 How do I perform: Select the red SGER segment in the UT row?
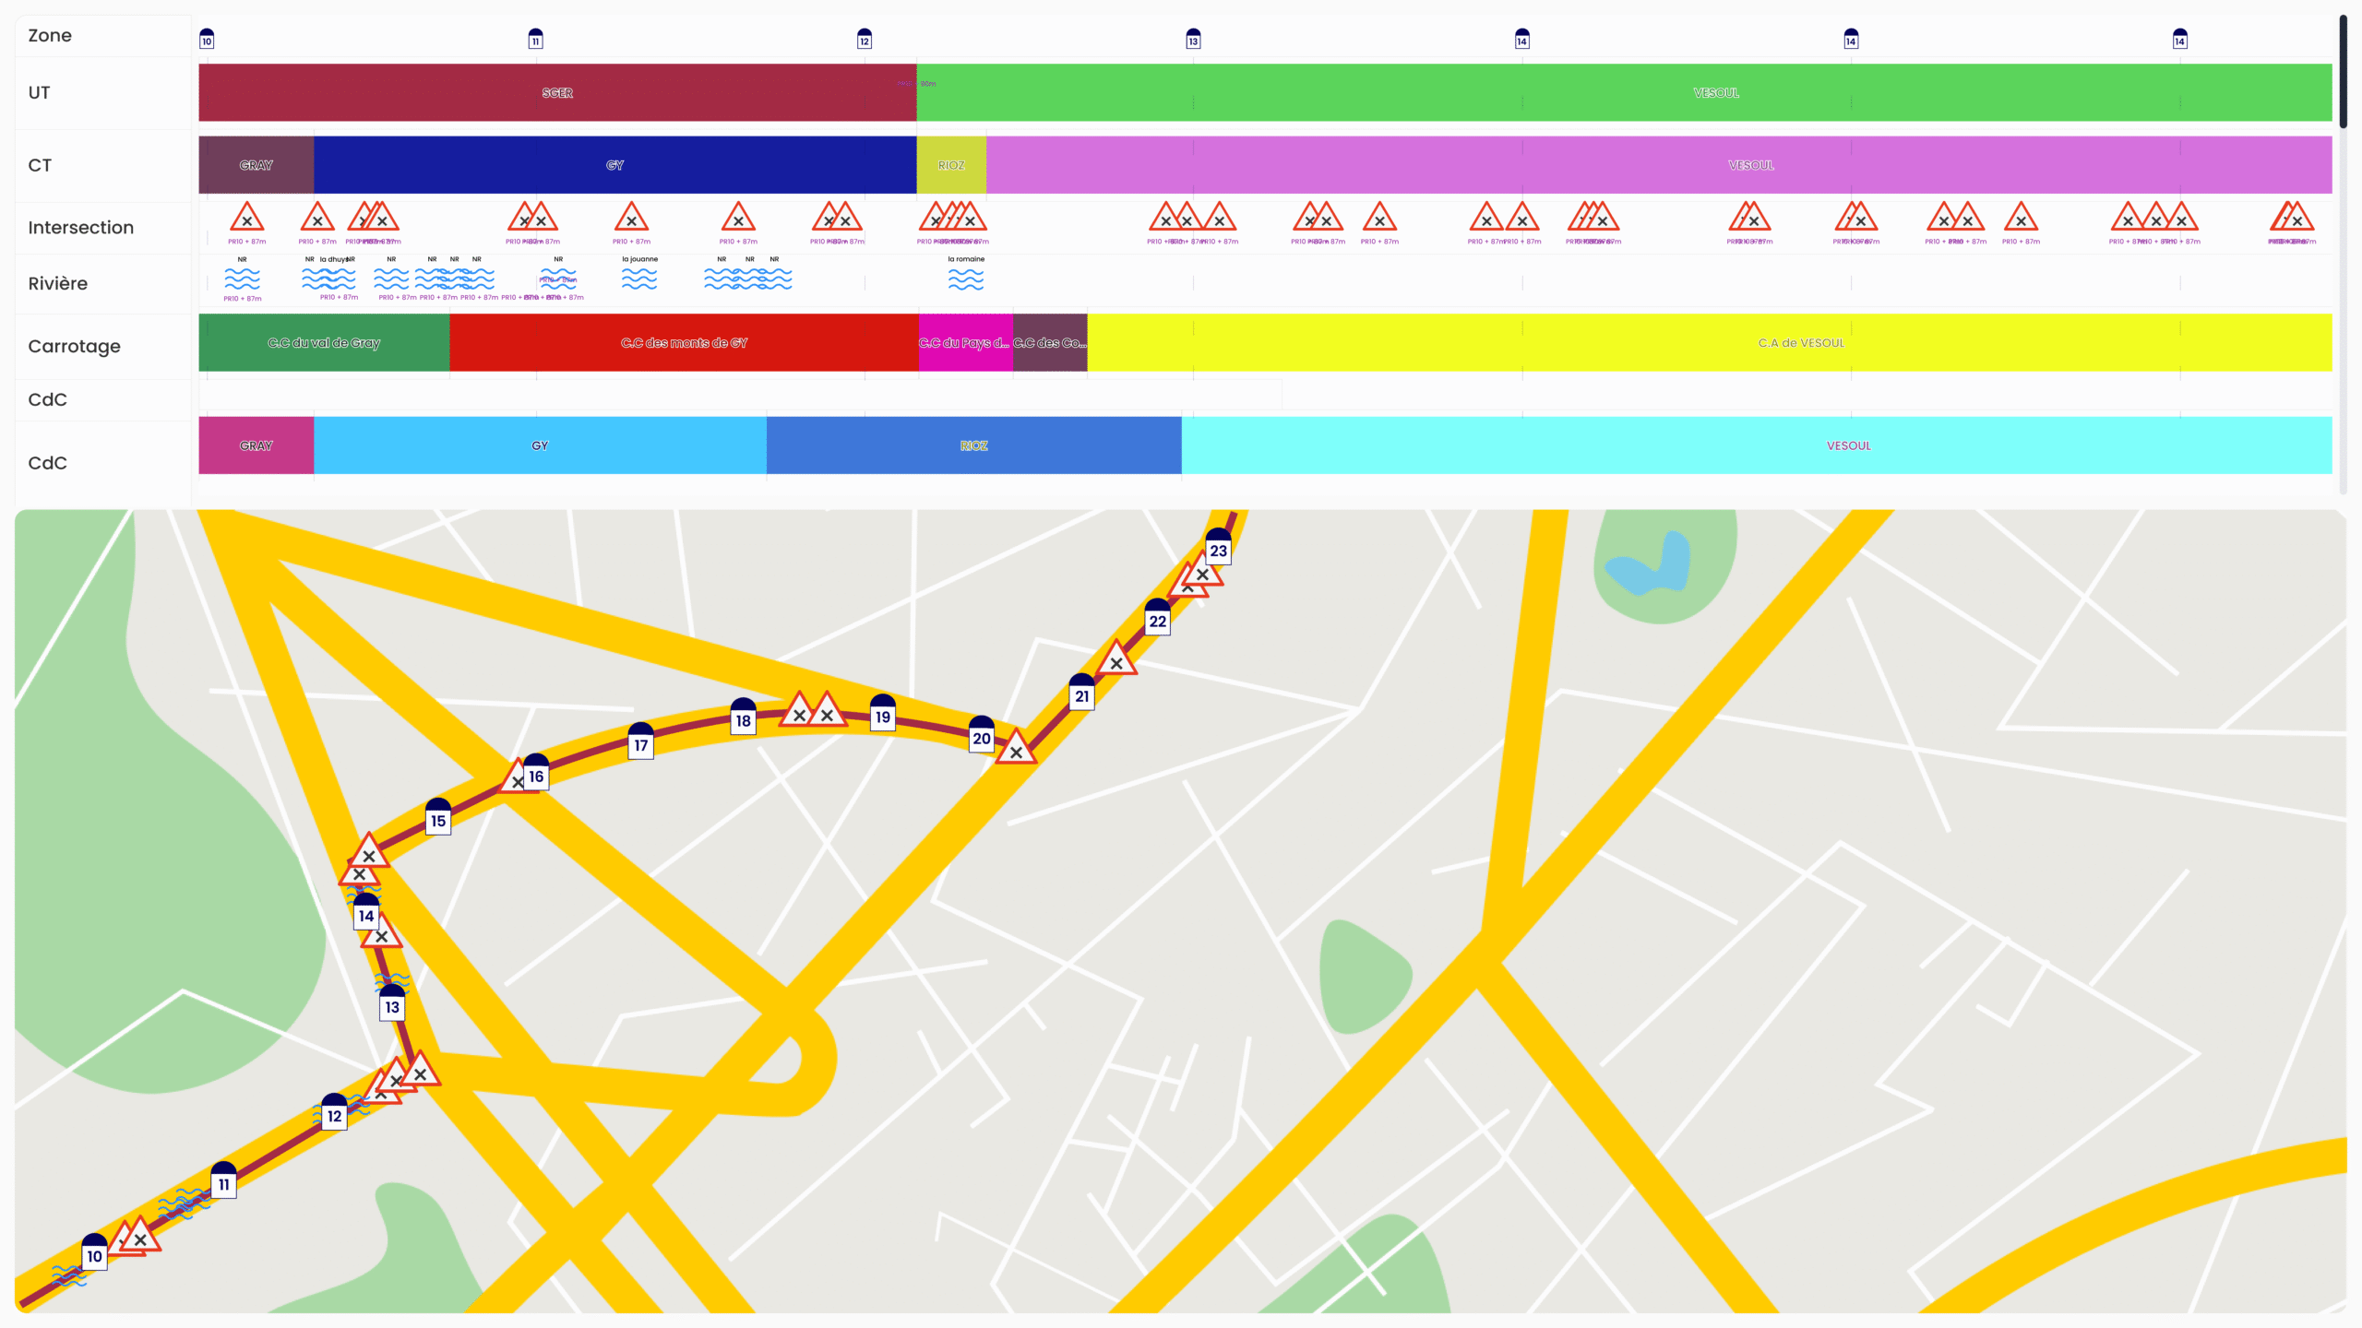tap(557, 92)
